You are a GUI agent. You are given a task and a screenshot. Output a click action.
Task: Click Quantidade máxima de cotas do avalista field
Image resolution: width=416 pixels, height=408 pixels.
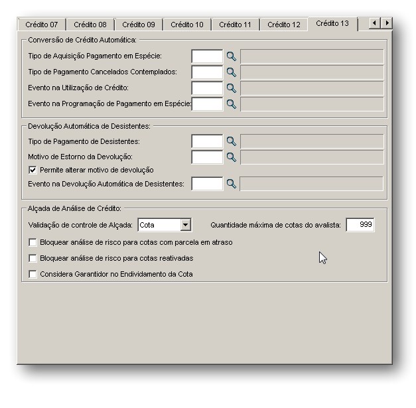click(360, 225)
